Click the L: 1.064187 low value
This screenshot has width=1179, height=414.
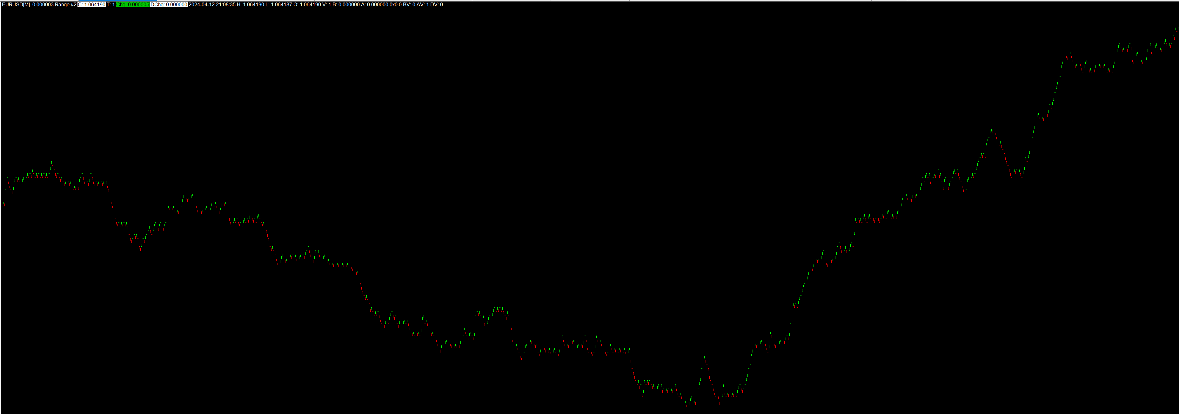coord(279,4)
